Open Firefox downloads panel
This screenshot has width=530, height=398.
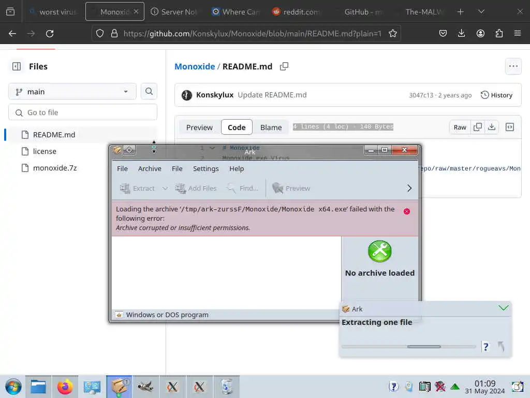click(461, 33)
